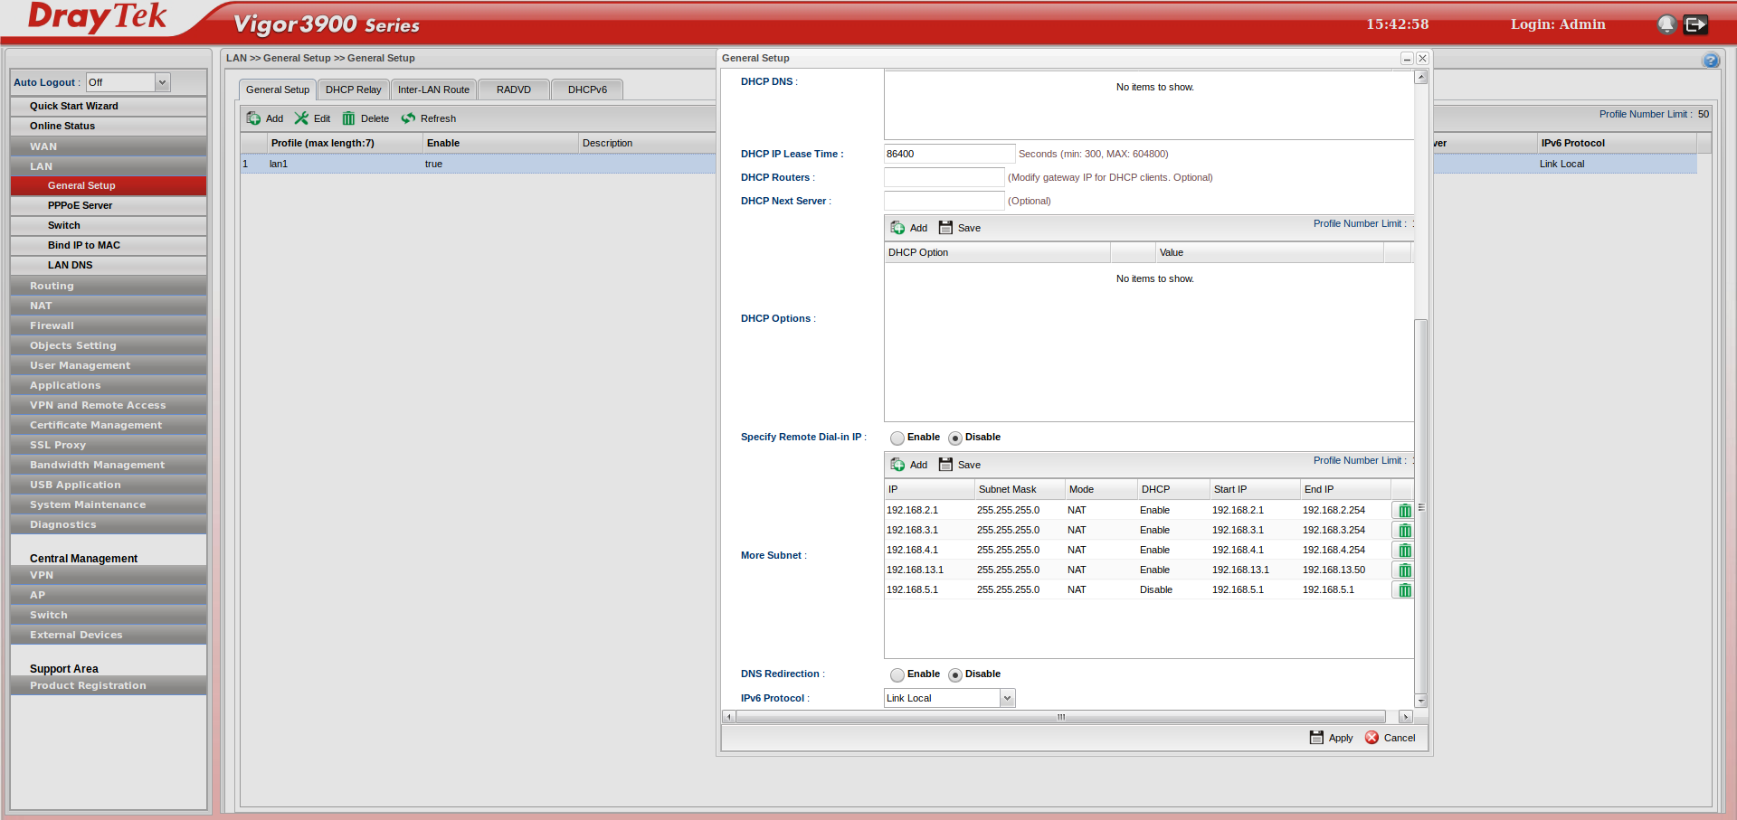Click the dialog horizontal scrollbar
1737x820 pixels.
(x=1060, y=717)
